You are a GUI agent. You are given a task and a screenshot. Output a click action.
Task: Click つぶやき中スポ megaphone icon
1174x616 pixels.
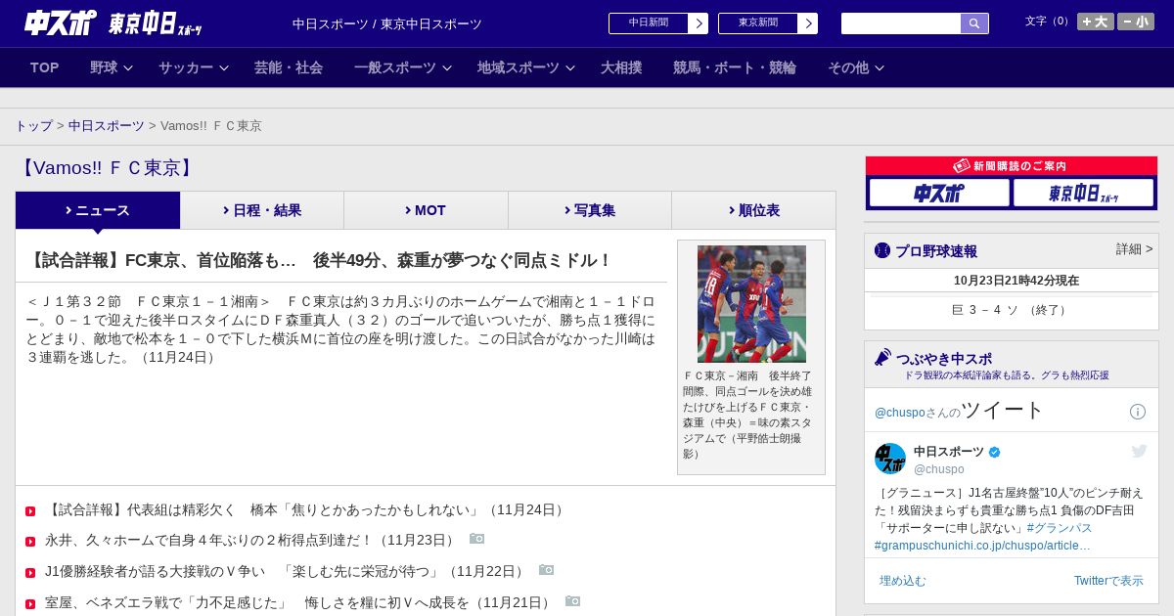click(x=883, y=358)
